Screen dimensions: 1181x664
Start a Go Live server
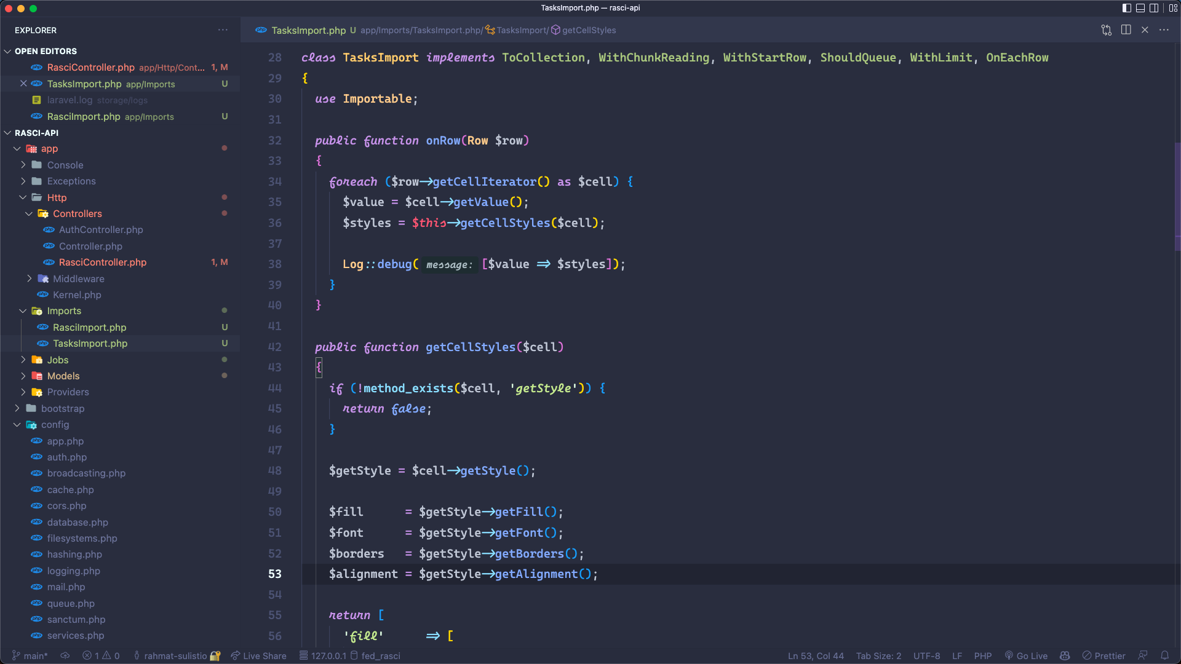tap(1026, 656)
